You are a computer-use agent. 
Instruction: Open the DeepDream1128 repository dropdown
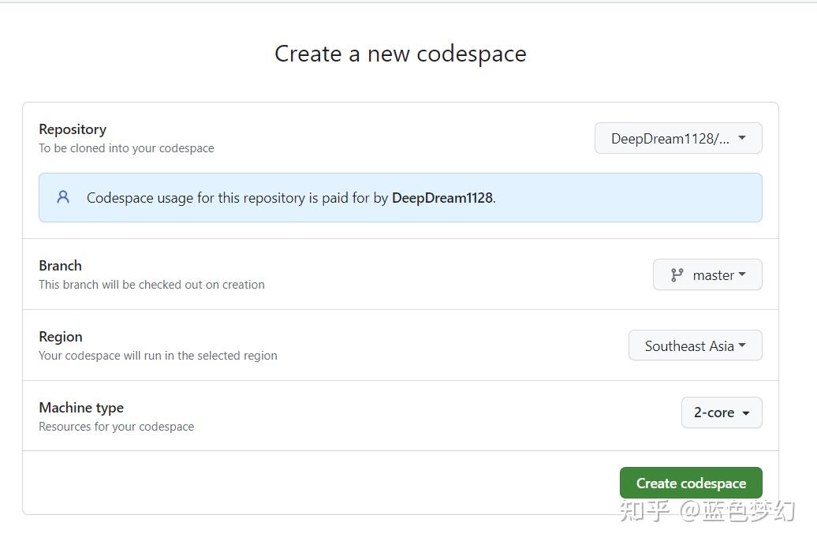(x=677, y=138)
